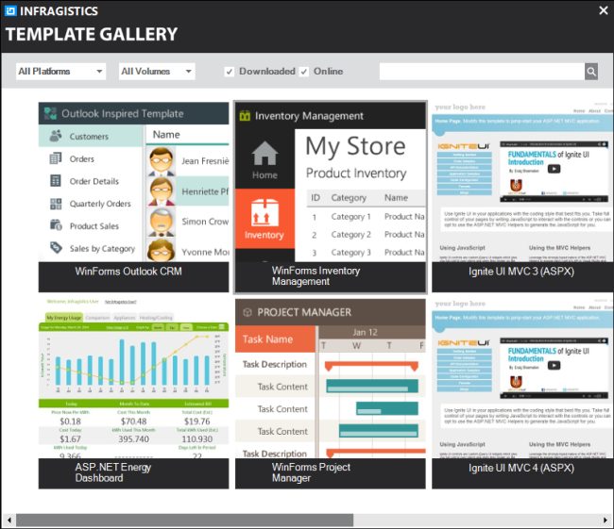Close the Template Gallery window

click(x=604, y=10)
